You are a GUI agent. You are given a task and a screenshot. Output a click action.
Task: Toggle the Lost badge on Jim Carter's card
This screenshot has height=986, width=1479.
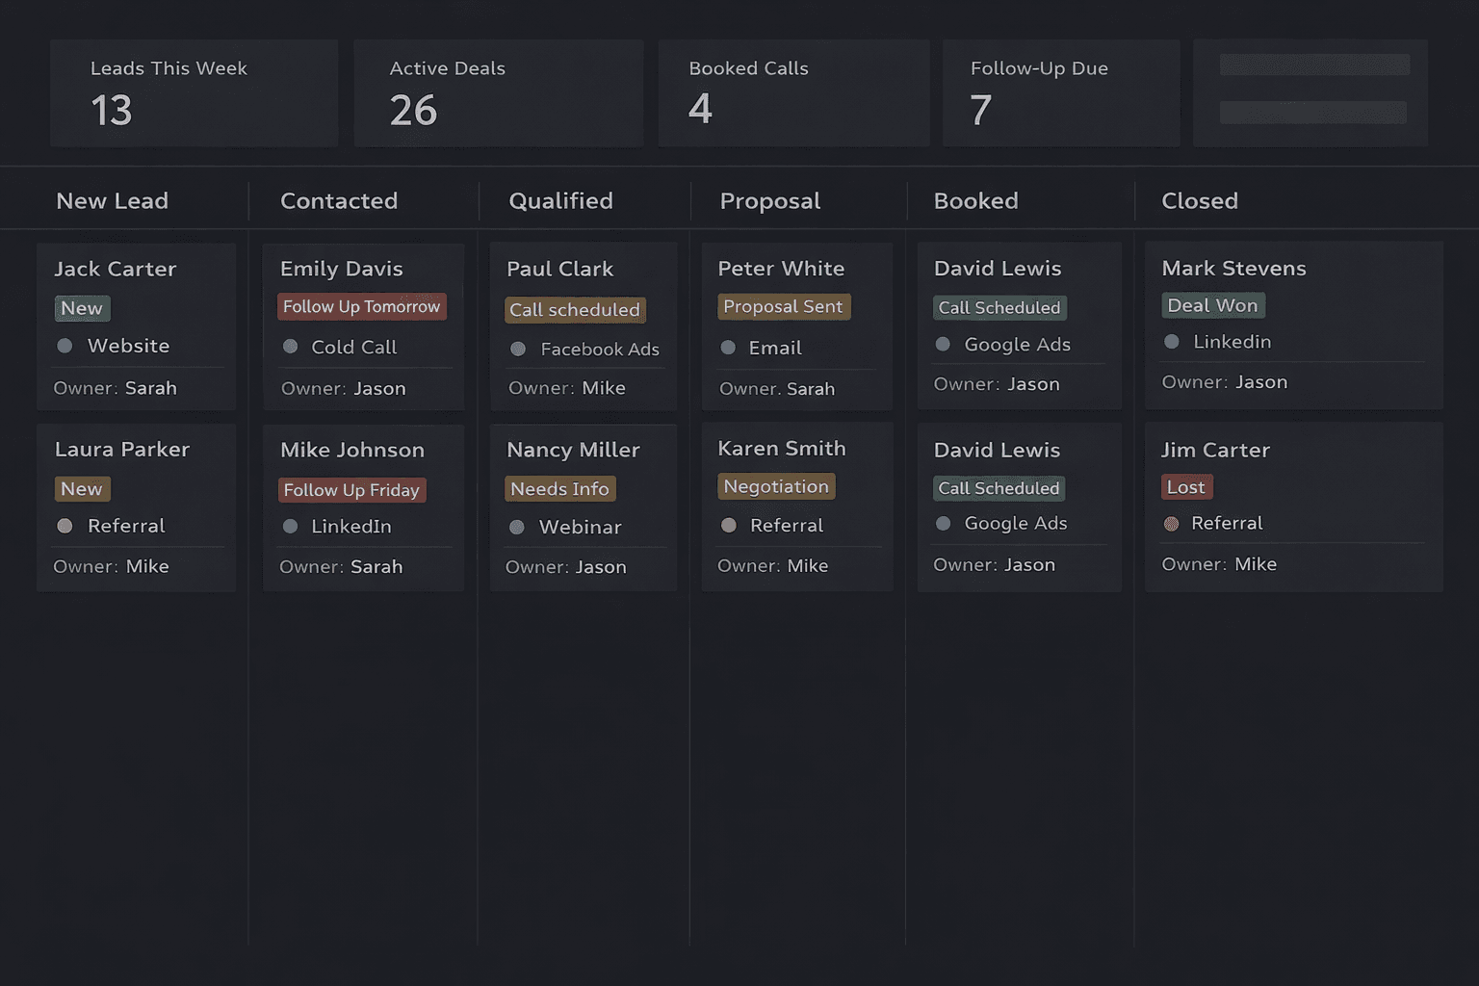(1186, 487)
